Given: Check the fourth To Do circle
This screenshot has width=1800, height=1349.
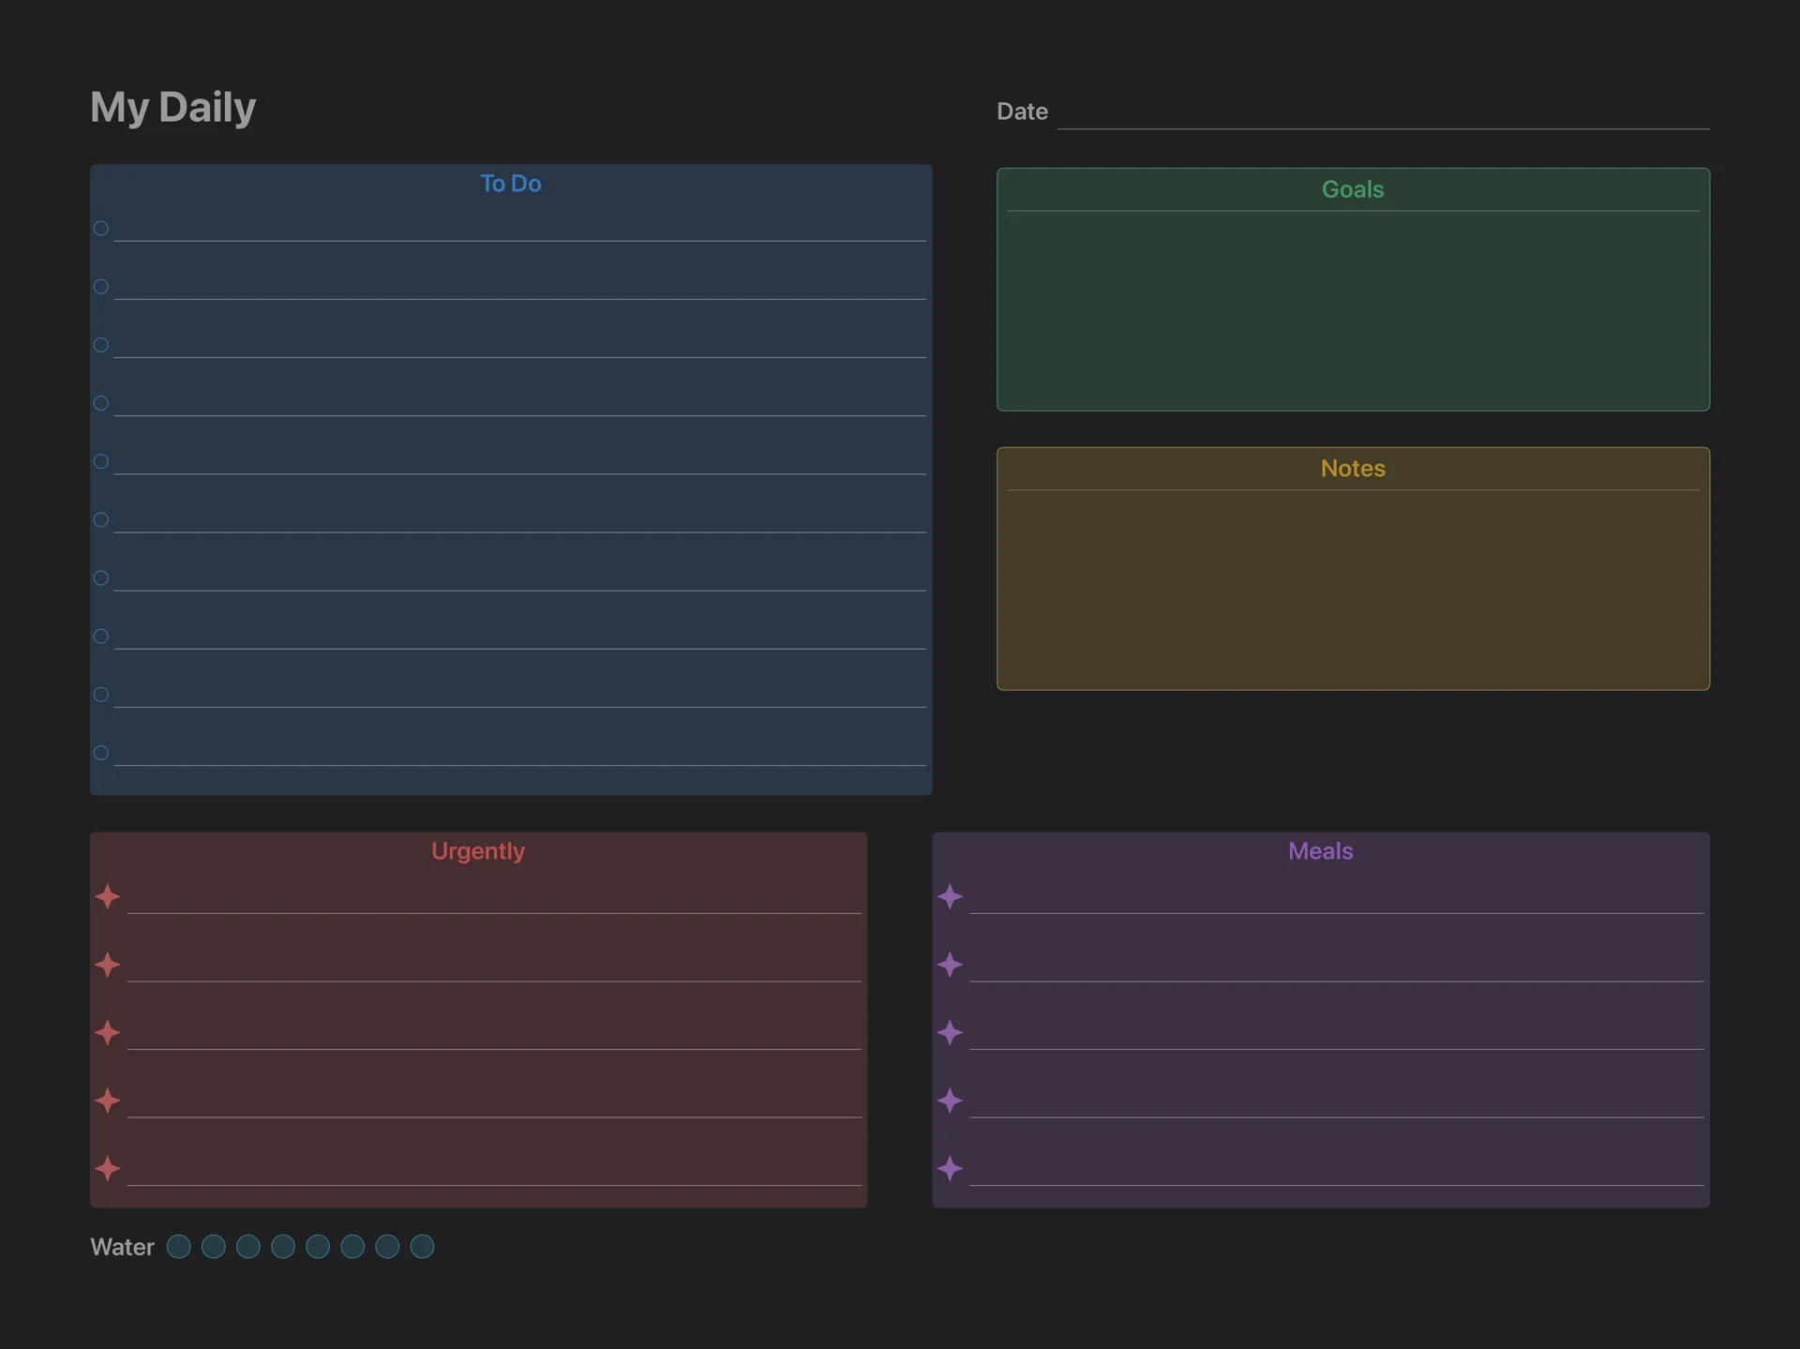Looking at the screenshot, I should click(x=101, y=403).
